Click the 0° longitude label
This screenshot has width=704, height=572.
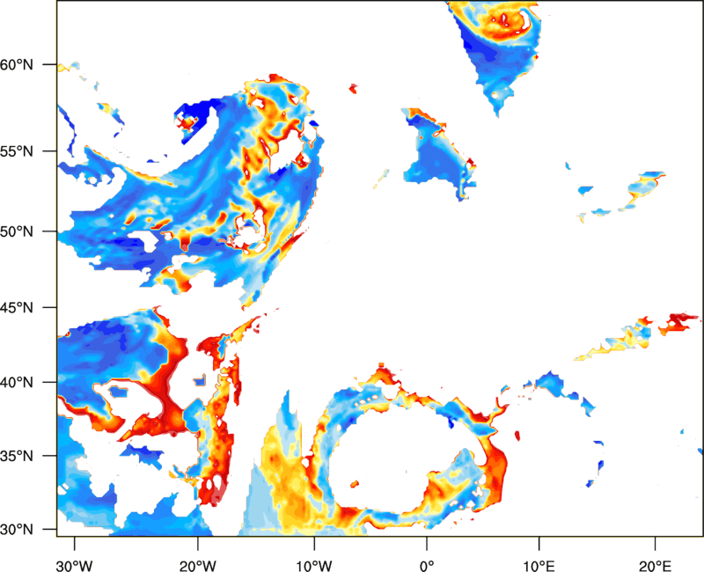427,566
